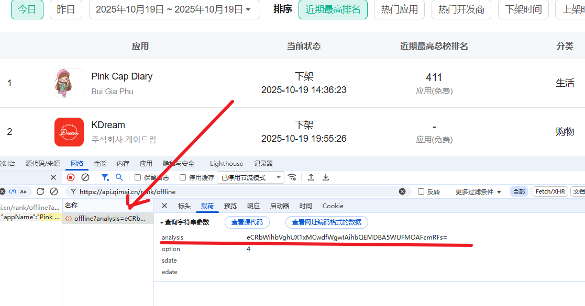Sort by 热门开发商
Viewport: 585px width, 306px height.
coord(461,9)
